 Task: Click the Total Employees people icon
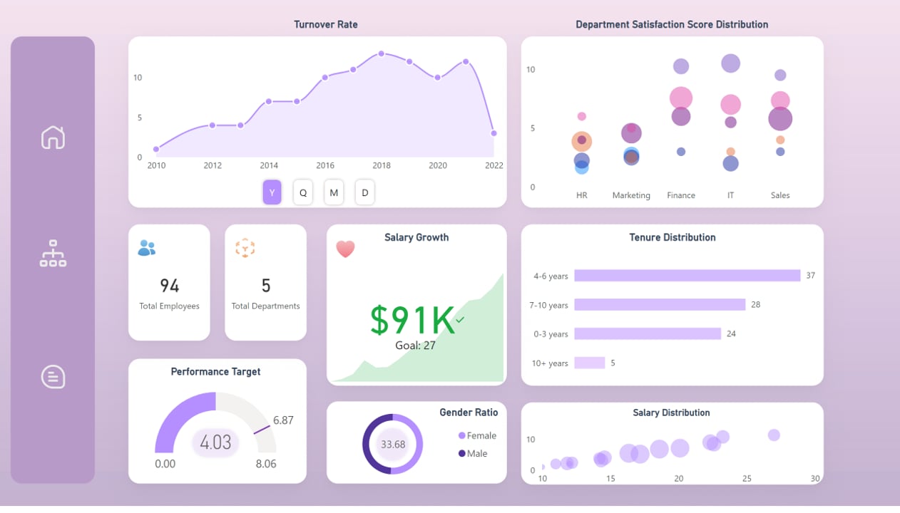pyautogui.click(x=147, y=248)
